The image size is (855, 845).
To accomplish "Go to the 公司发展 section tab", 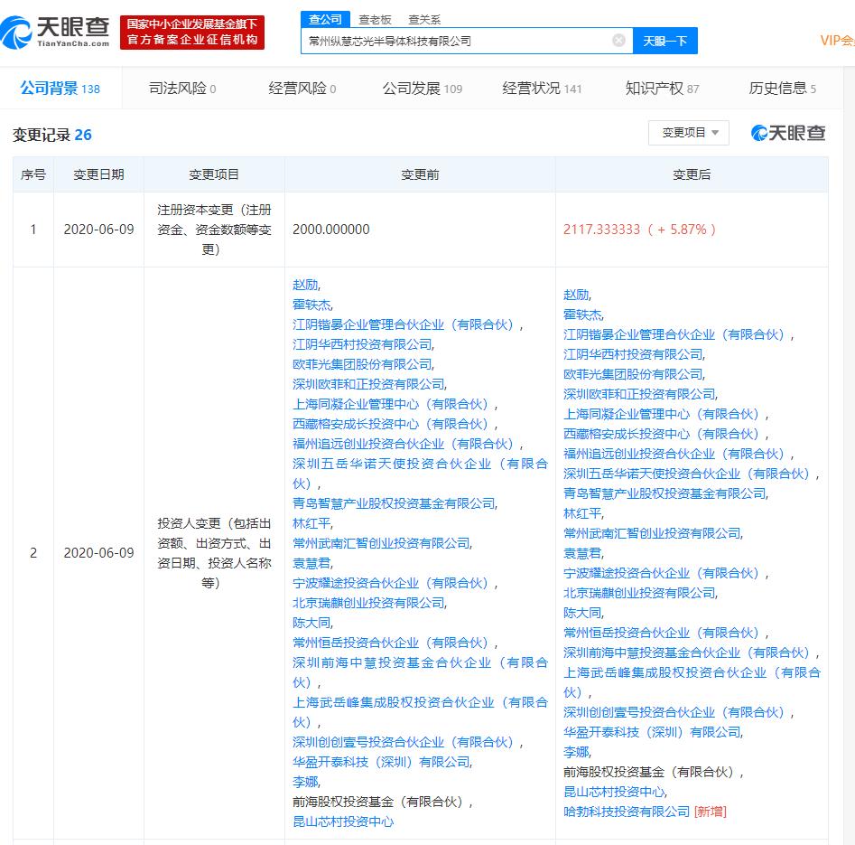I will click(422, 88).
